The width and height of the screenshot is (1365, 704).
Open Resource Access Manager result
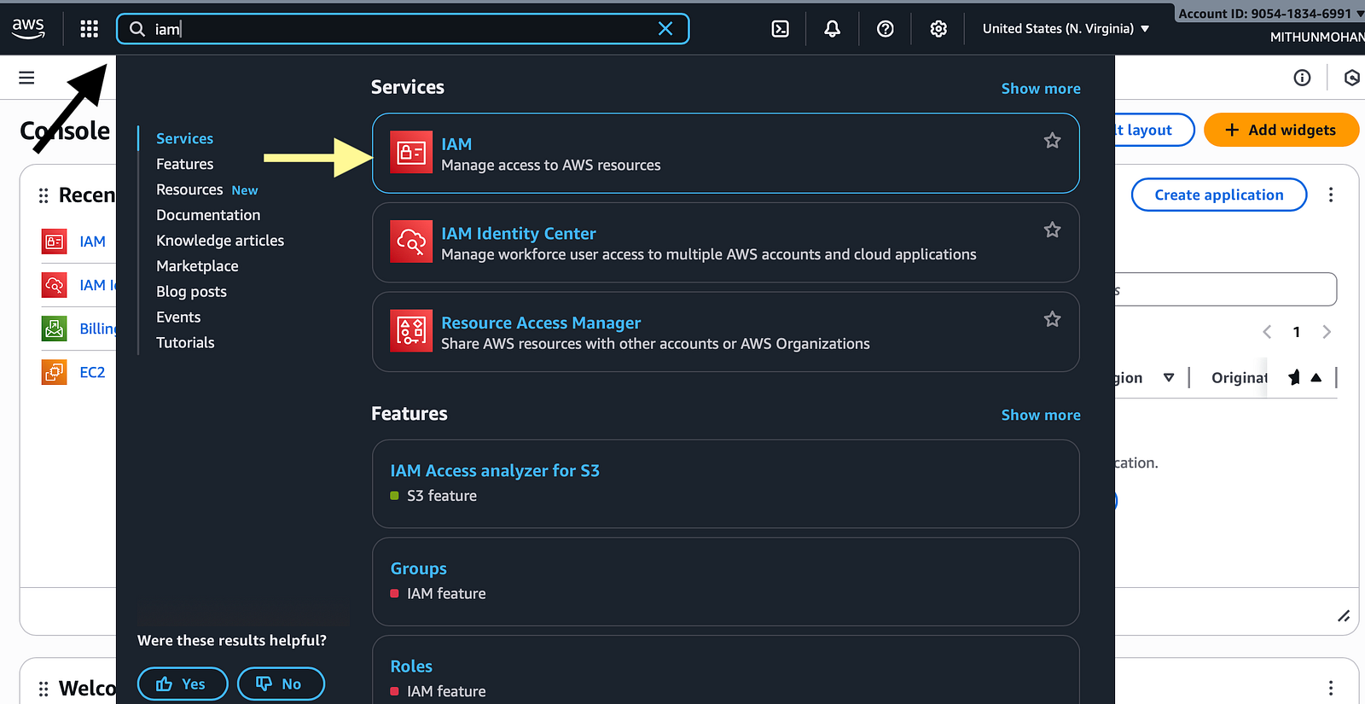point(726,332)
